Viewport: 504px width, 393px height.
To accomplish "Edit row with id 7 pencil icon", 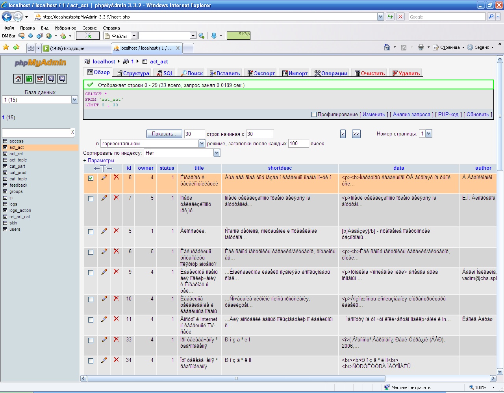I will point(104,198).
